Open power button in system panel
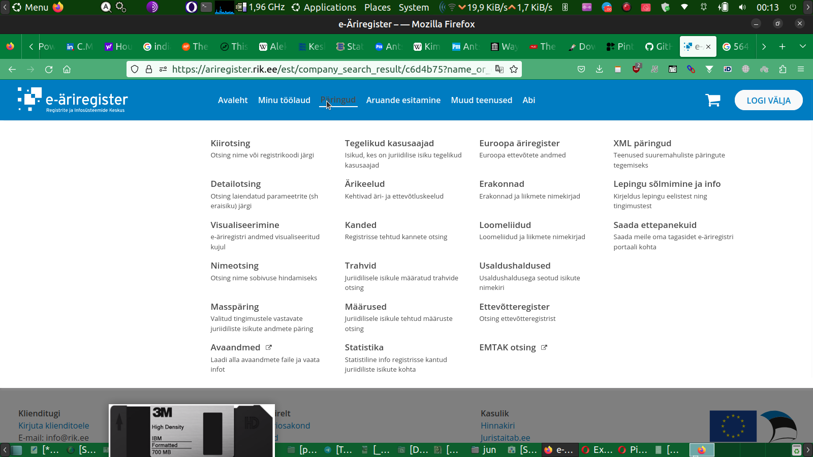This screenshot has height=457, width=813. tap(793, 7)
